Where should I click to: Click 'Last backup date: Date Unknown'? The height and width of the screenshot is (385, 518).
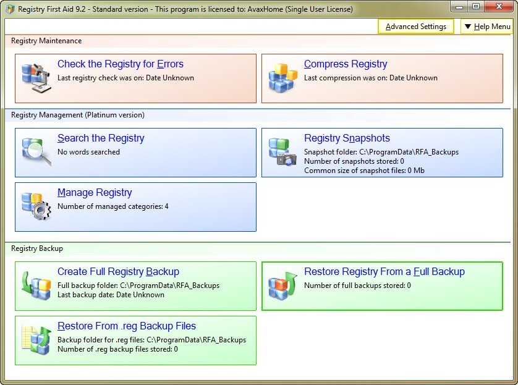pyautogui.click(x=111, y=295)
